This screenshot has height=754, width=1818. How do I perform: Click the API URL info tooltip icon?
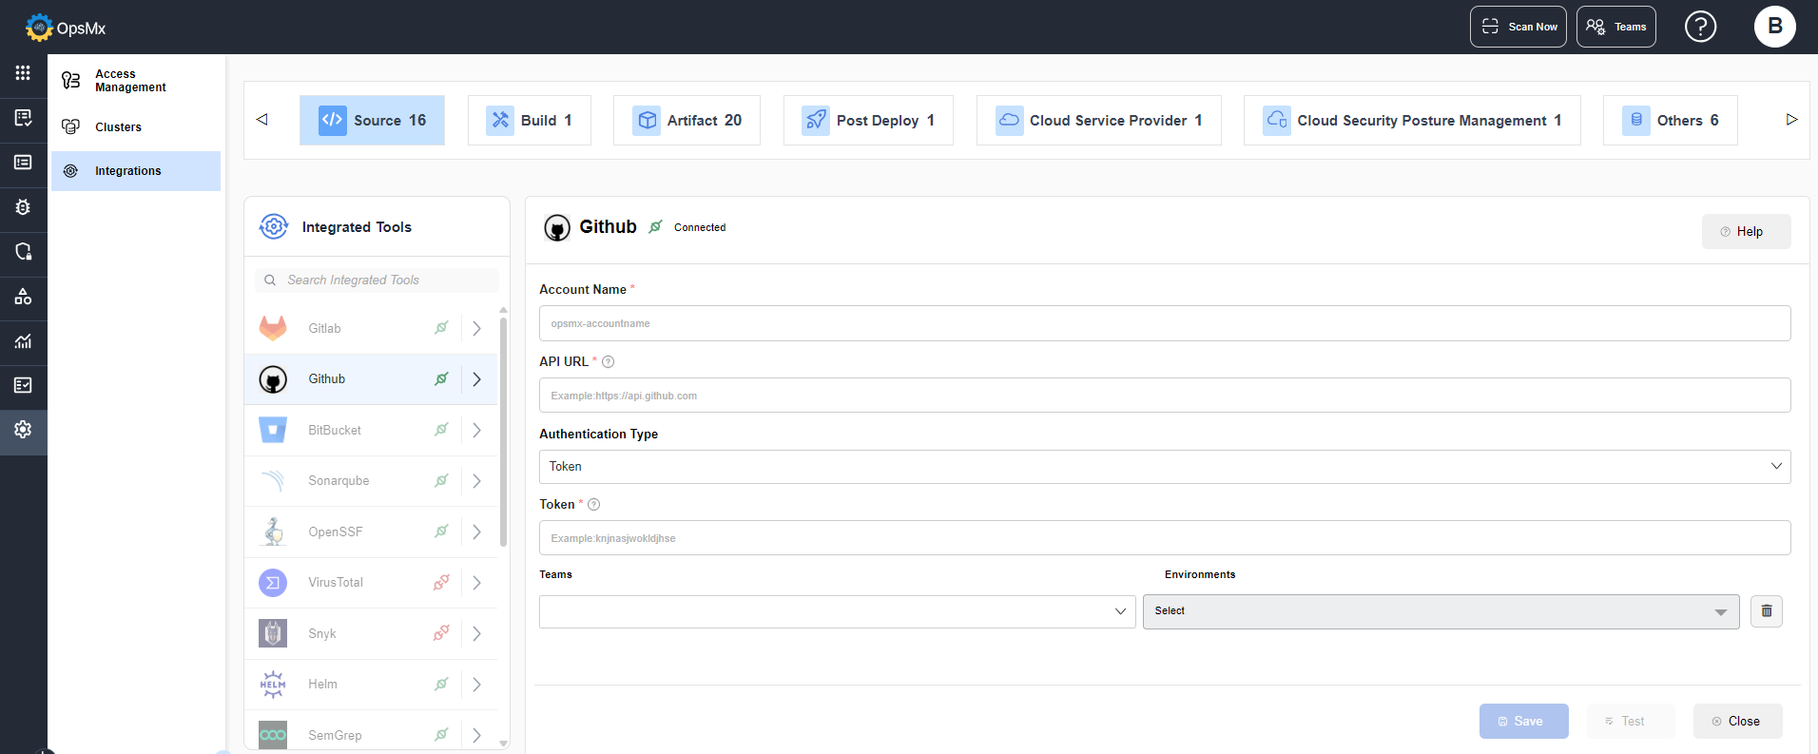[609, 361]
